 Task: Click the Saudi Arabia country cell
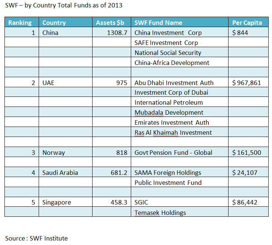point(60,173)
